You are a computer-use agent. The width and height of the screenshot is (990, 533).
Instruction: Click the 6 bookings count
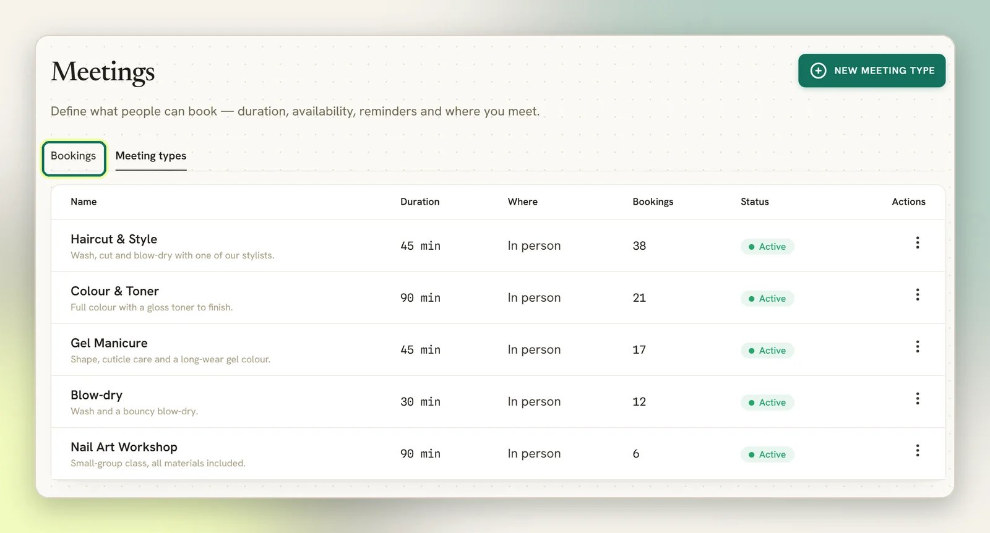click(636, 454)
